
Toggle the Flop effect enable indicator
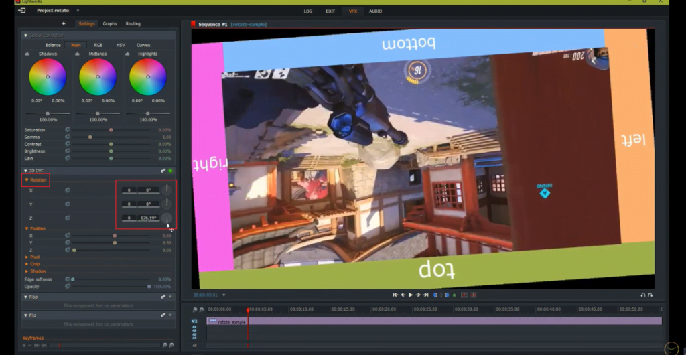coord(171,297)
